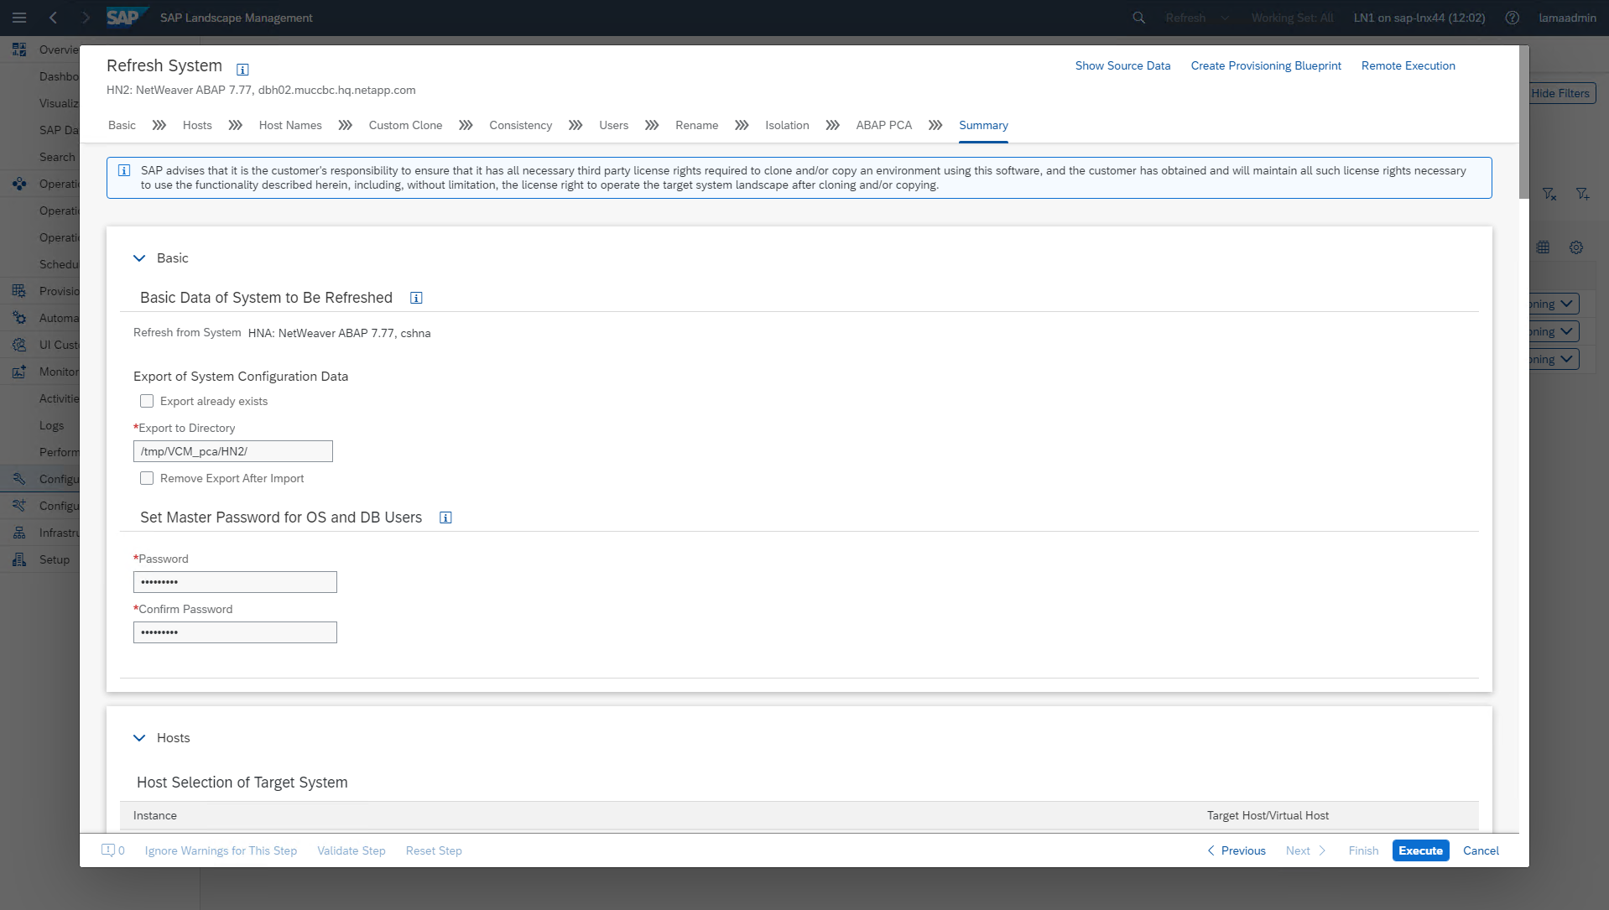1609x910 pixels.
Task: Click the Refresh button in header
Action: 1185,18
